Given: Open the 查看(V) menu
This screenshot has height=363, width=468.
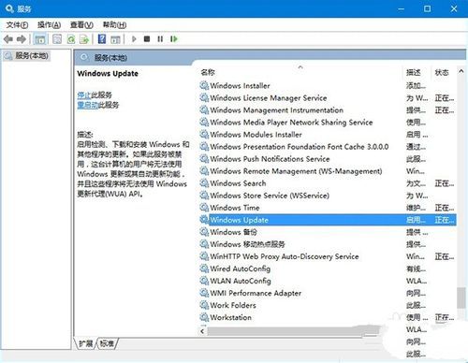Looking at the screenshot, I should tap(81, 24).
